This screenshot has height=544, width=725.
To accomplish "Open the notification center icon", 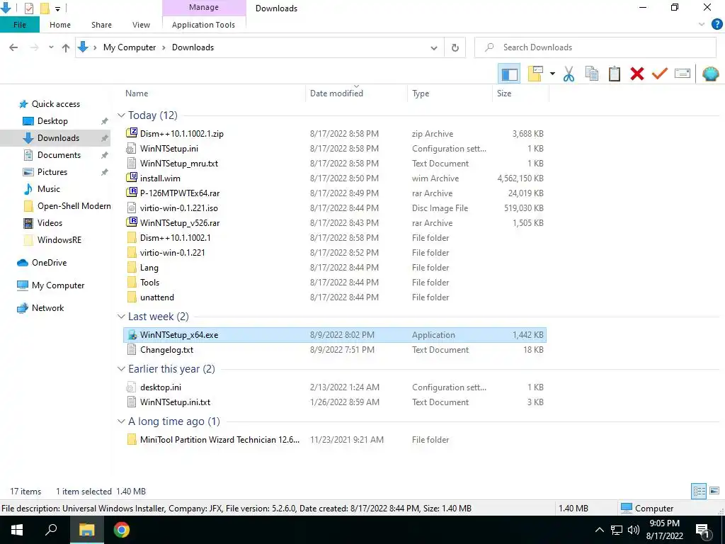I will click(x=702, y=531).
